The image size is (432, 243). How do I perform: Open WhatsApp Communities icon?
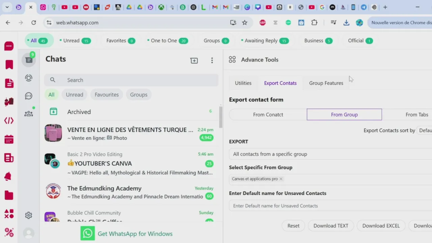coord(29,114)
